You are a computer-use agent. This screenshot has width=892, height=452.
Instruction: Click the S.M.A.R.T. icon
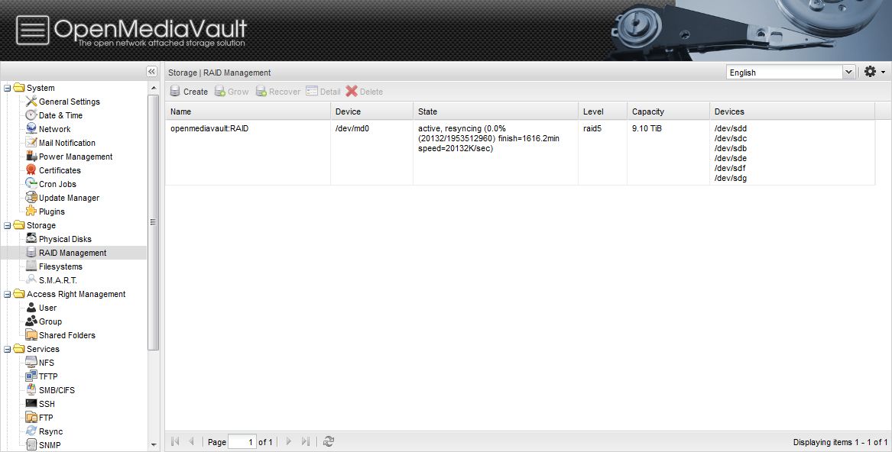pos(31,280)
